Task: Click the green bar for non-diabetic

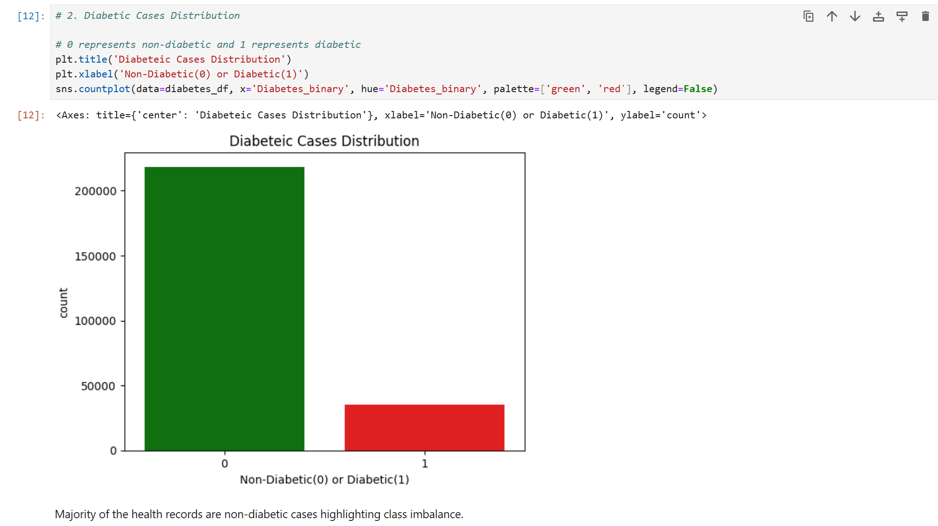Action: point(224,309)
